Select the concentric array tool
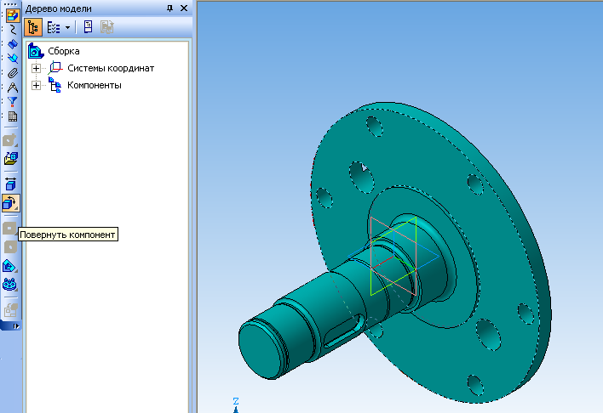 pyautogui.click(x=9, y=285)
